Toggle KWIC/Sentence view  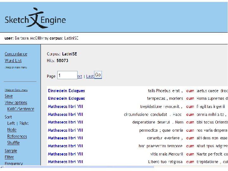[x=21, y=109]
